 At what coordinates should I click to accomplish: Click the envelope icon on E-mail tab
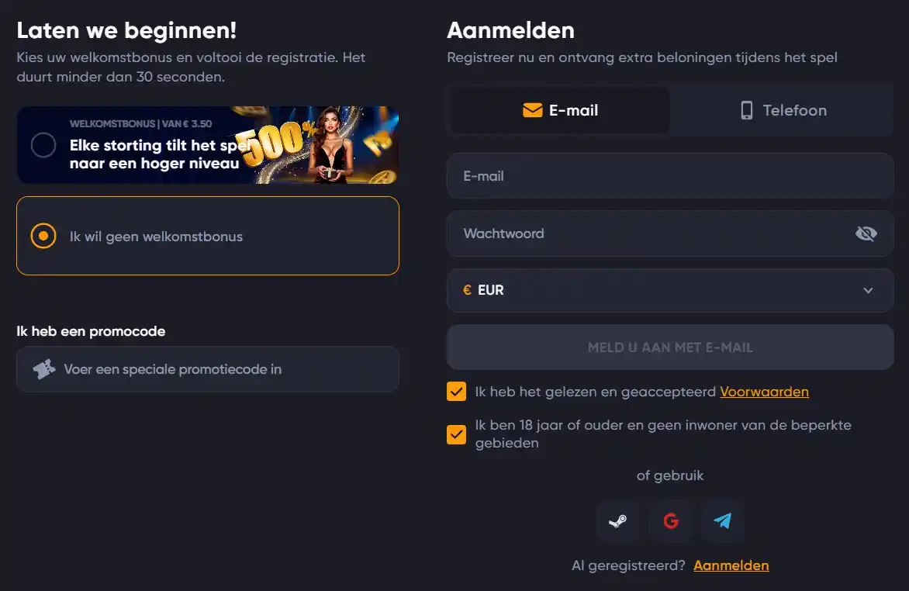[532, 110]
